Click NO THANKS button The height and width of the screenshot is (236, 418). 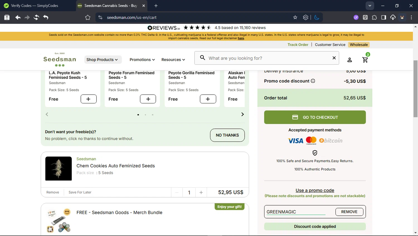tap(227, 135)
